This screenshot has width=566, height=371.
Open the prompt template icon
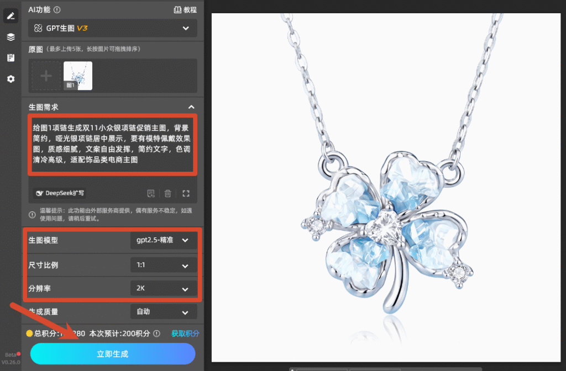(x=151, y=194)
